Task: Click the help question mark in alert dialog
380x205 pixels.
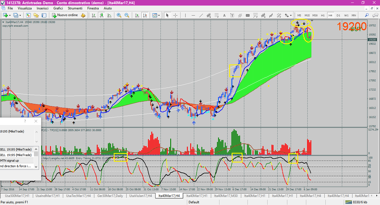Action: [25, 121]
